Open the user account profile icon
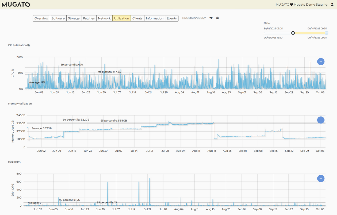Image resolution: width=337 pixels, height=215 pixels. pos(332,4)
